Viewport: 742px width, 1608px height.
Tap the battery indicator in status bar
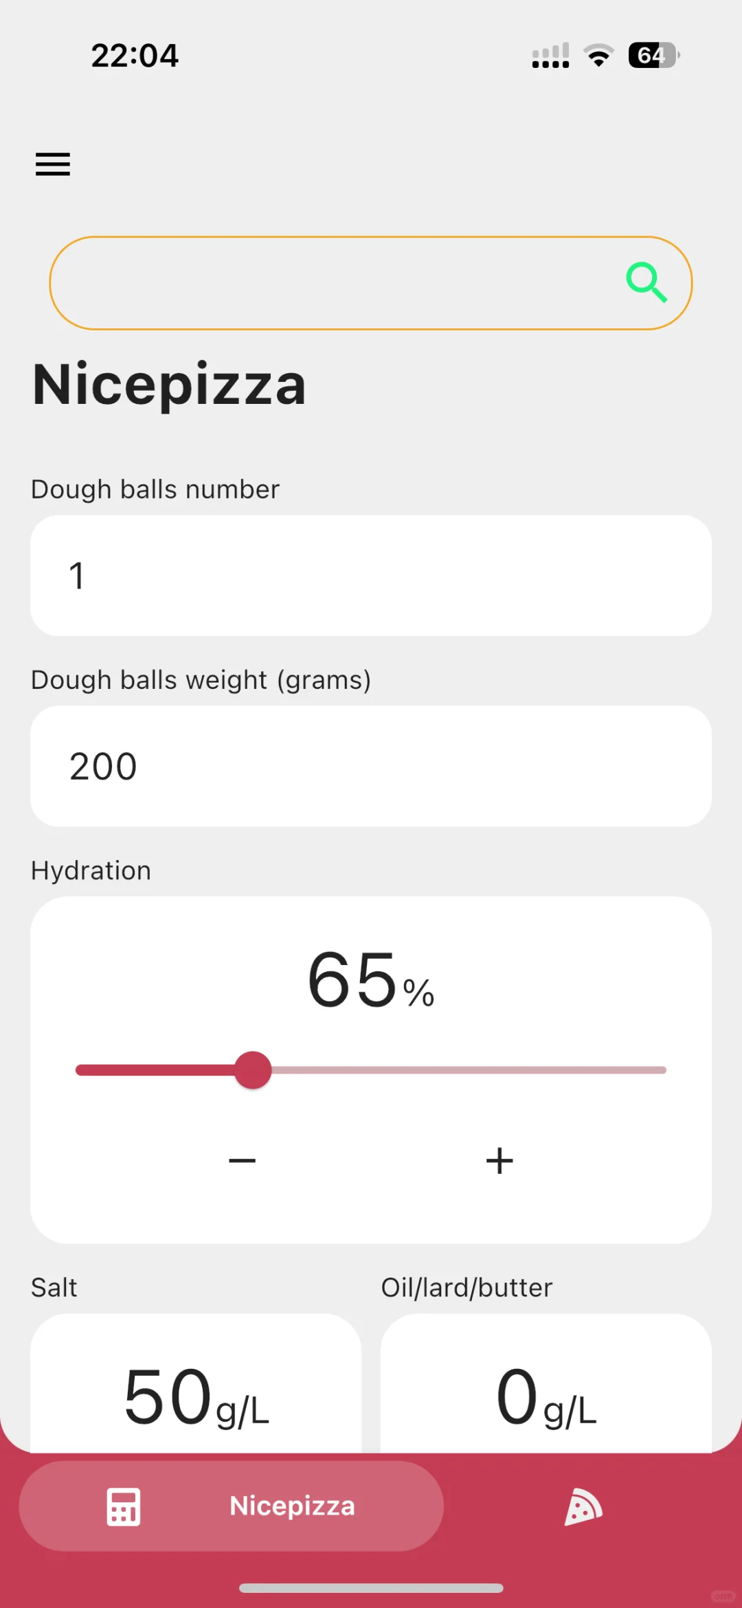coord(653,56)
